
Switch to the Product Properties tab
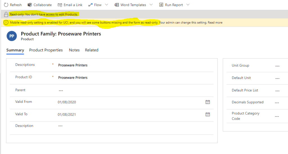point(46,50)
